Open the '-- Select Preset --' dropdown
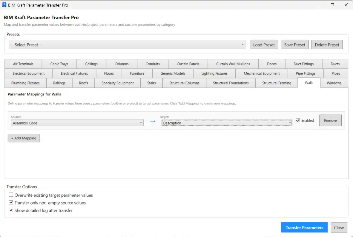353x237 pixels. [127, 44]
